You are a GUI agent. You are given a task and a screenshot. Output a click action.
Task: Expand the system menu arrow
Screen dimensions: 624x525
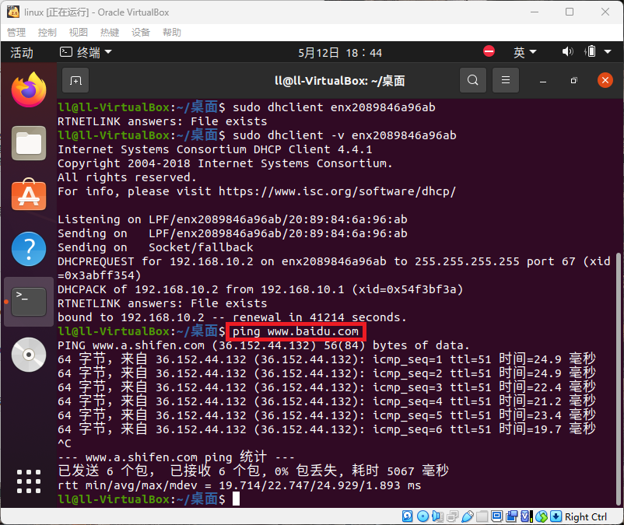(608, 51)
